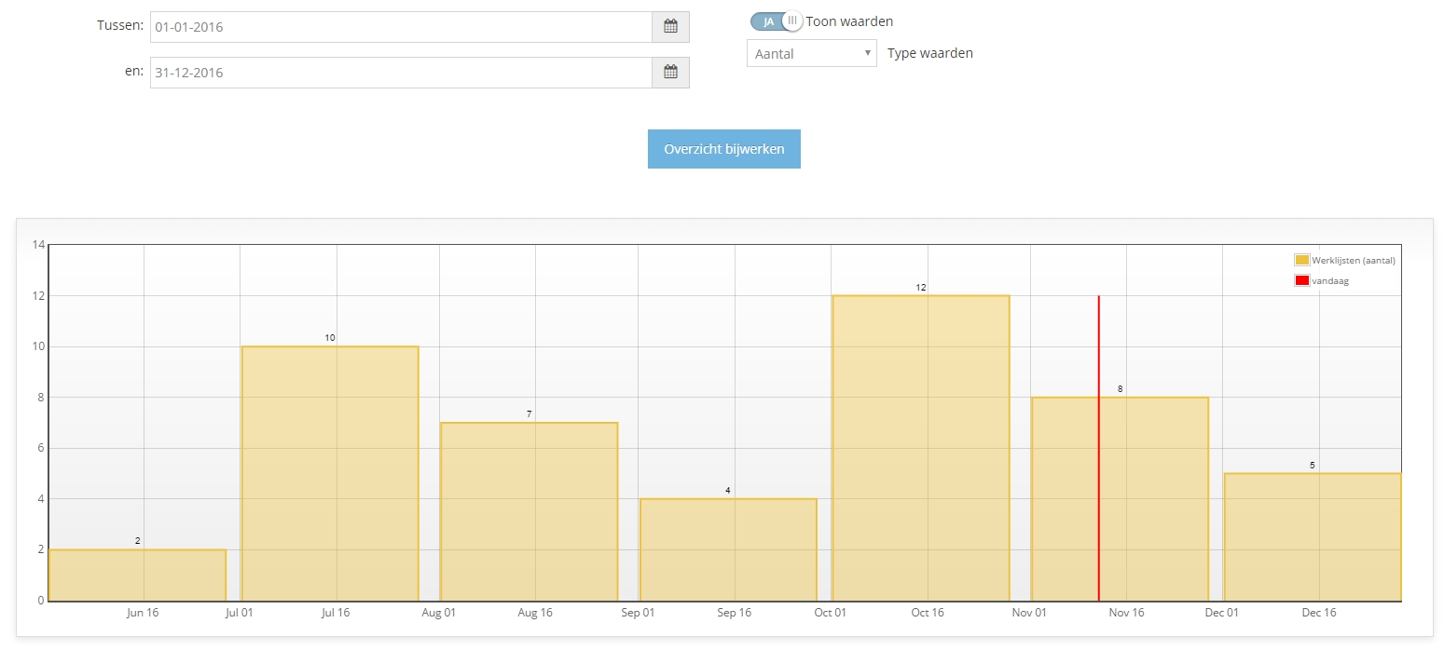The width and height of the screenshot is (1444, 650).
Task: Click the yellow Werklijsten legend swatch
Action: (x=1301, y=261)
